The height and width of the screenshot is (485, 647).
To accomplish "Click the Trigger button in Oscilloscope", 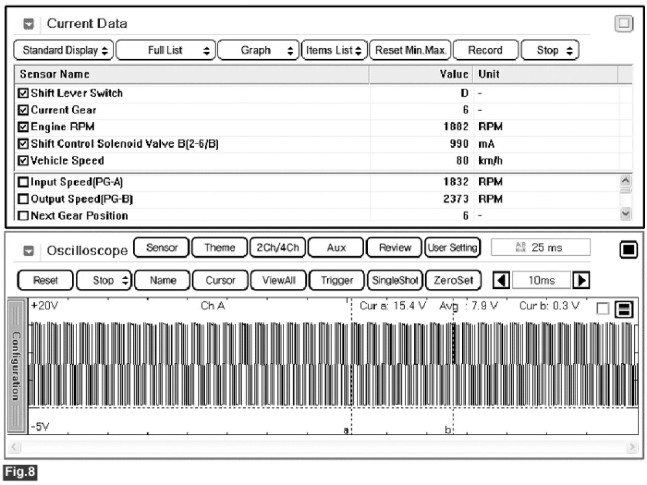I will click(337, 280).
